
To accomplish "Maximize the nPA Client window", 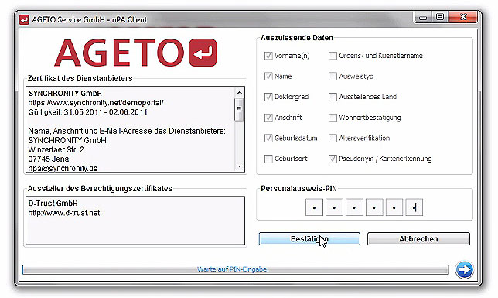I will (440, 17).
